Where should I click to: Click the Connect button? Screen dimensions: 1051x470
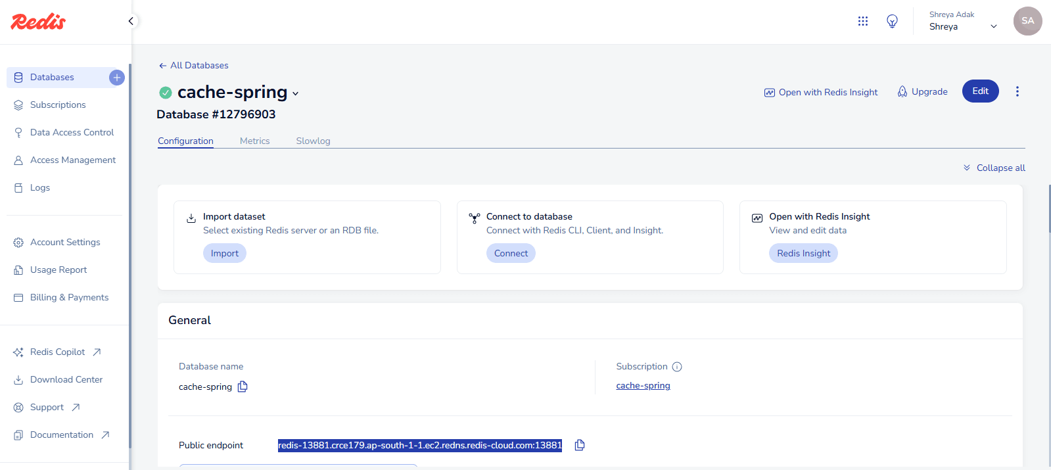pyautogui.click(x=511, y=254)
